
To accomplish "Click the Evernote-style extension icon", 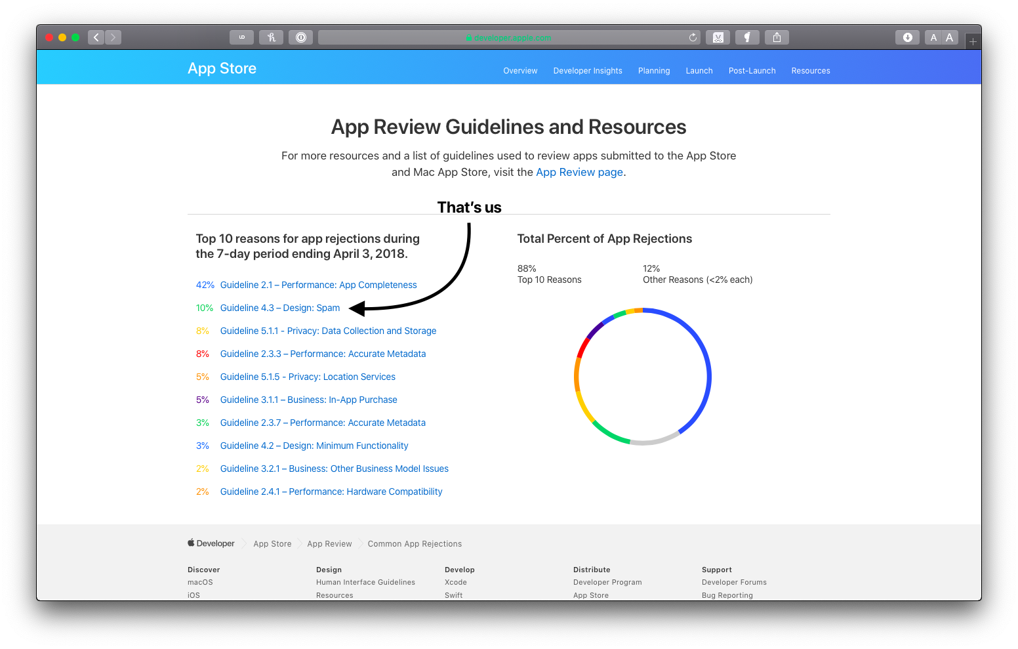I will coord(747,37).
